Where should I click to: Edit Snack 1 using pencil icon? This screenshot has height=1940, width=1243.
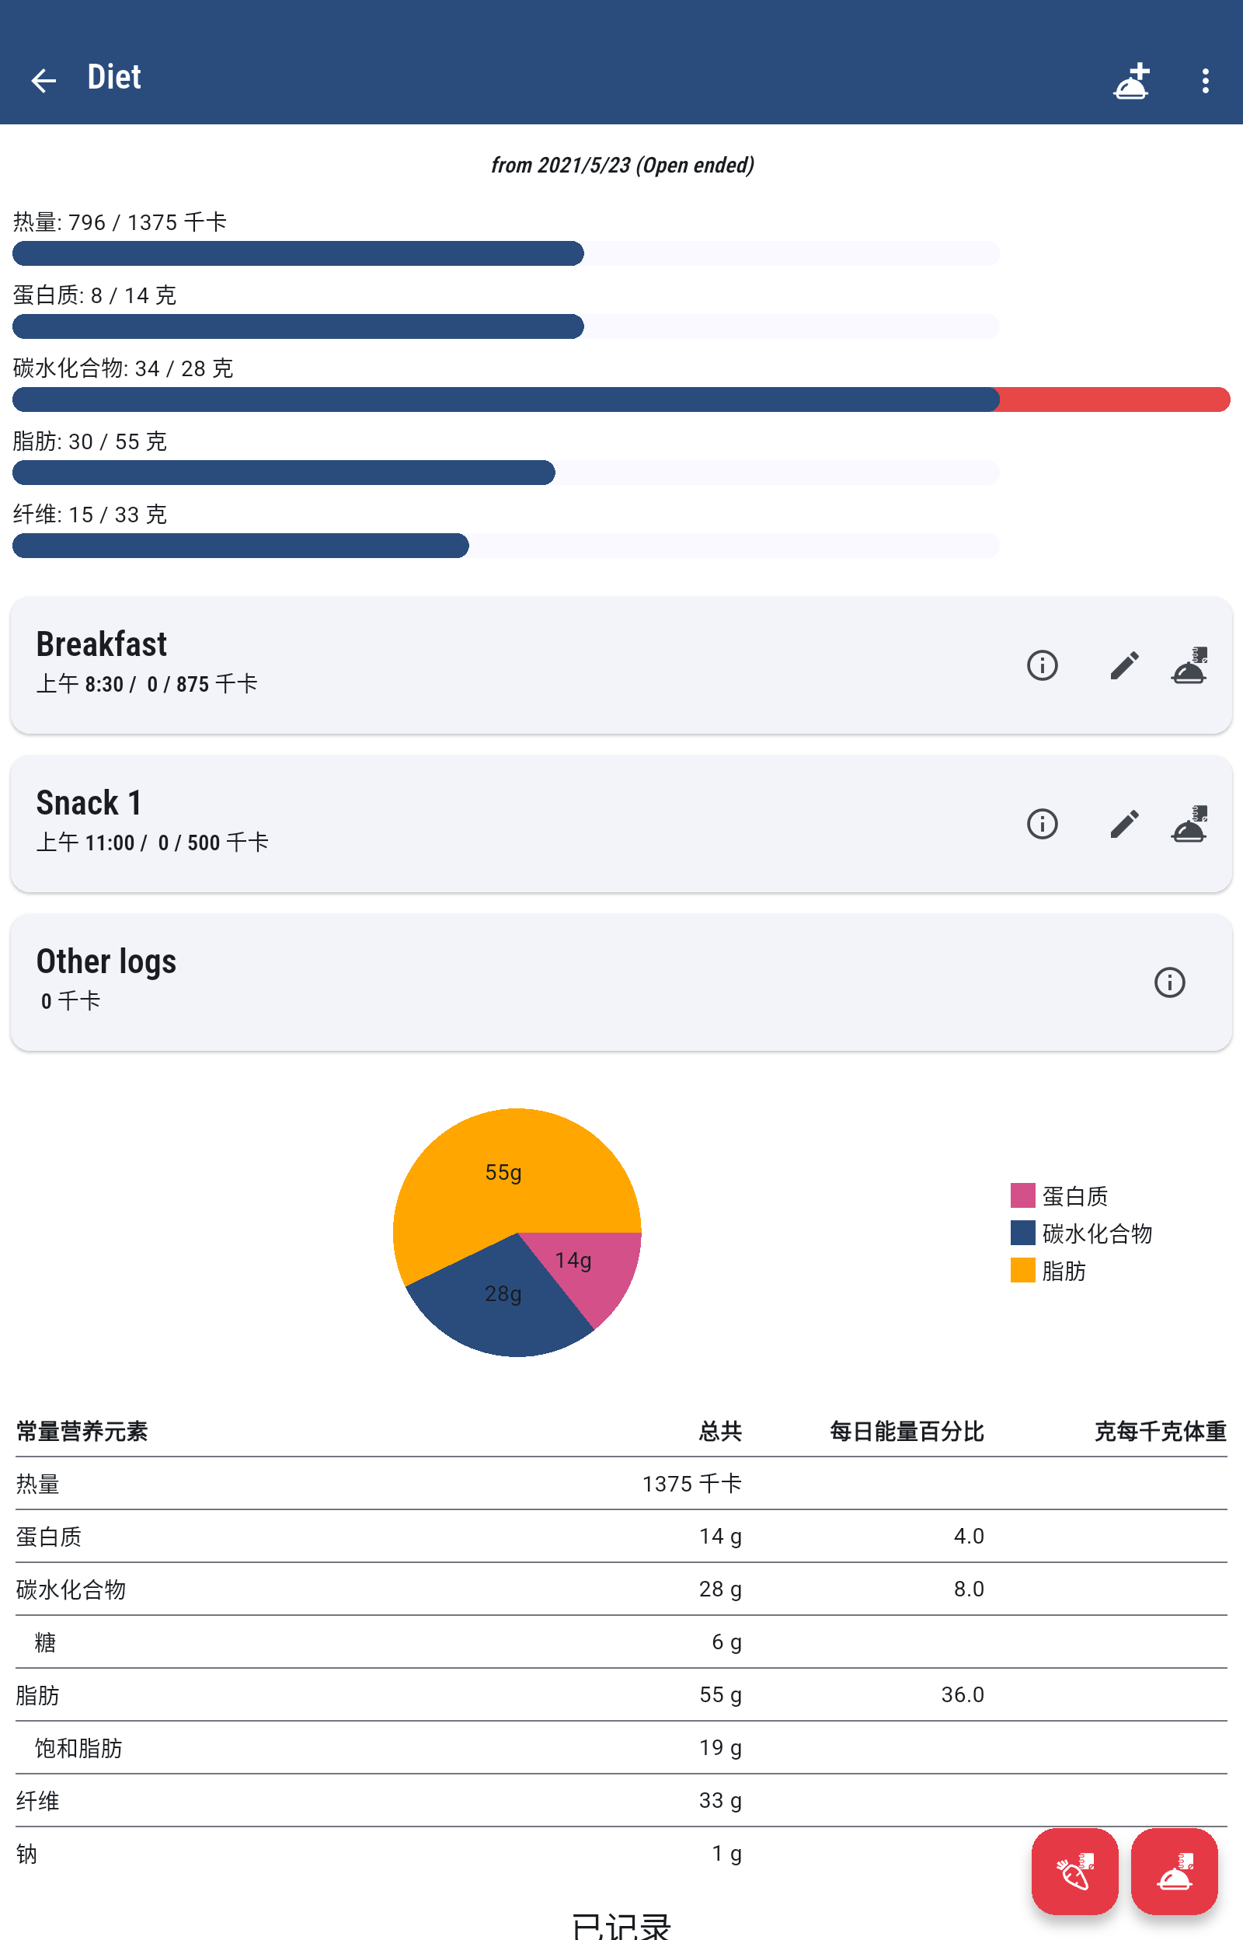coord(1123,823)
